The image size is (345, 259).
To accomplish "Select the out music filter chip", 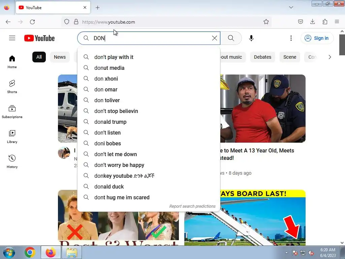I will (x=233, y=57).
